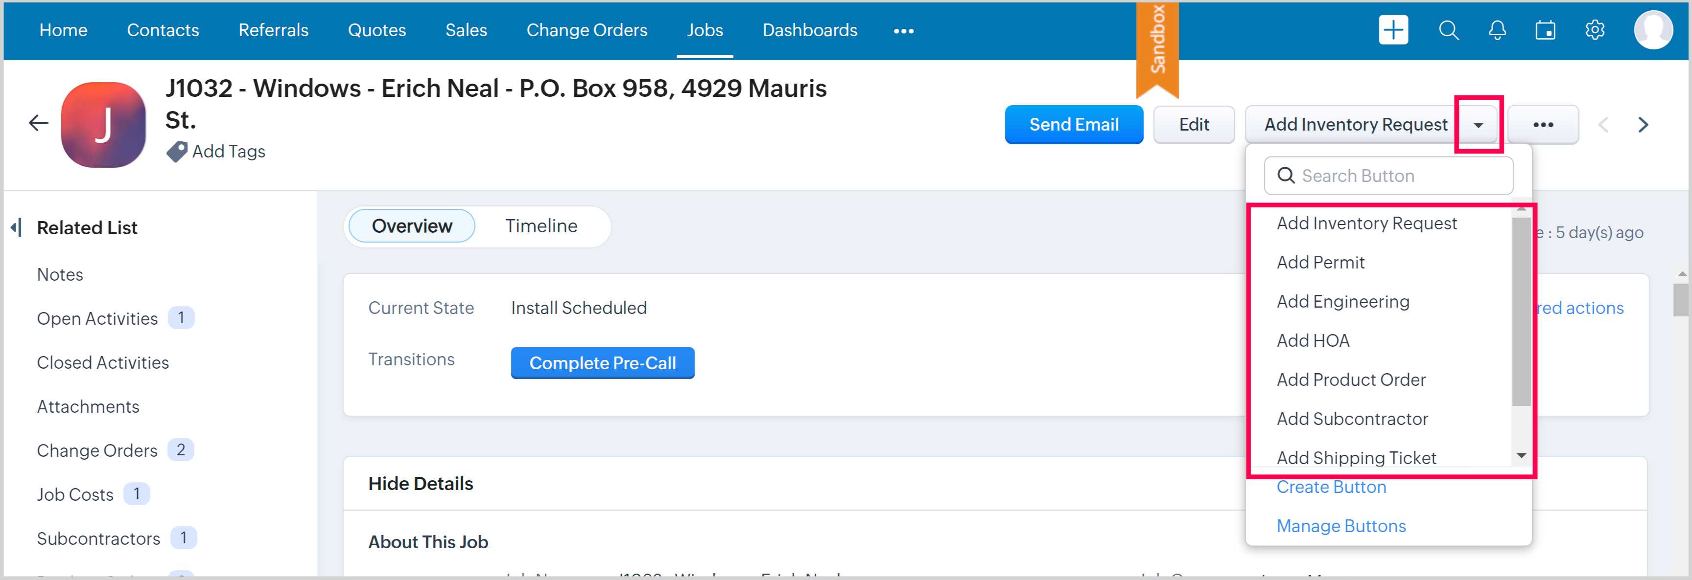Open global search magnifier icon
Image resolution: width=1692 pixels, height=580 pixels.
click(x=1448, y=30)
